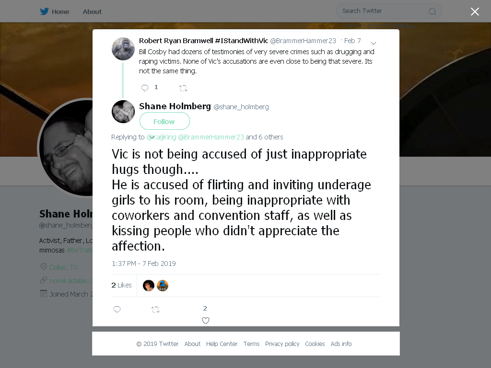The height and width of the screenshot is (368, 491).
Task: Open Help Center footer link
Action: pyautogui.click(x=222, y=344)
